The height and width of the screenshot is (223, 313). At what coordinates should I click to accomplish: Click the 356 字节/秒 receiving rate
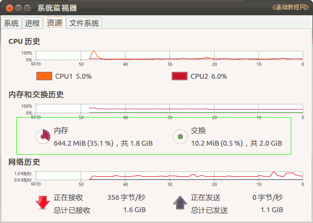(x=126, y=197)
